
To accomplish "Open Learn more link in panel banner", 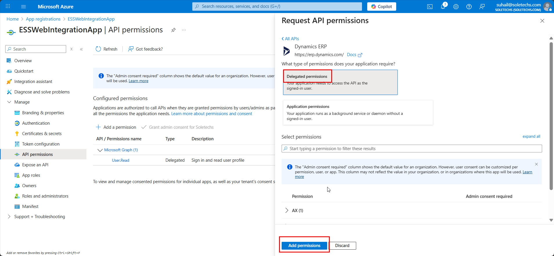I will tap(527, 172).
